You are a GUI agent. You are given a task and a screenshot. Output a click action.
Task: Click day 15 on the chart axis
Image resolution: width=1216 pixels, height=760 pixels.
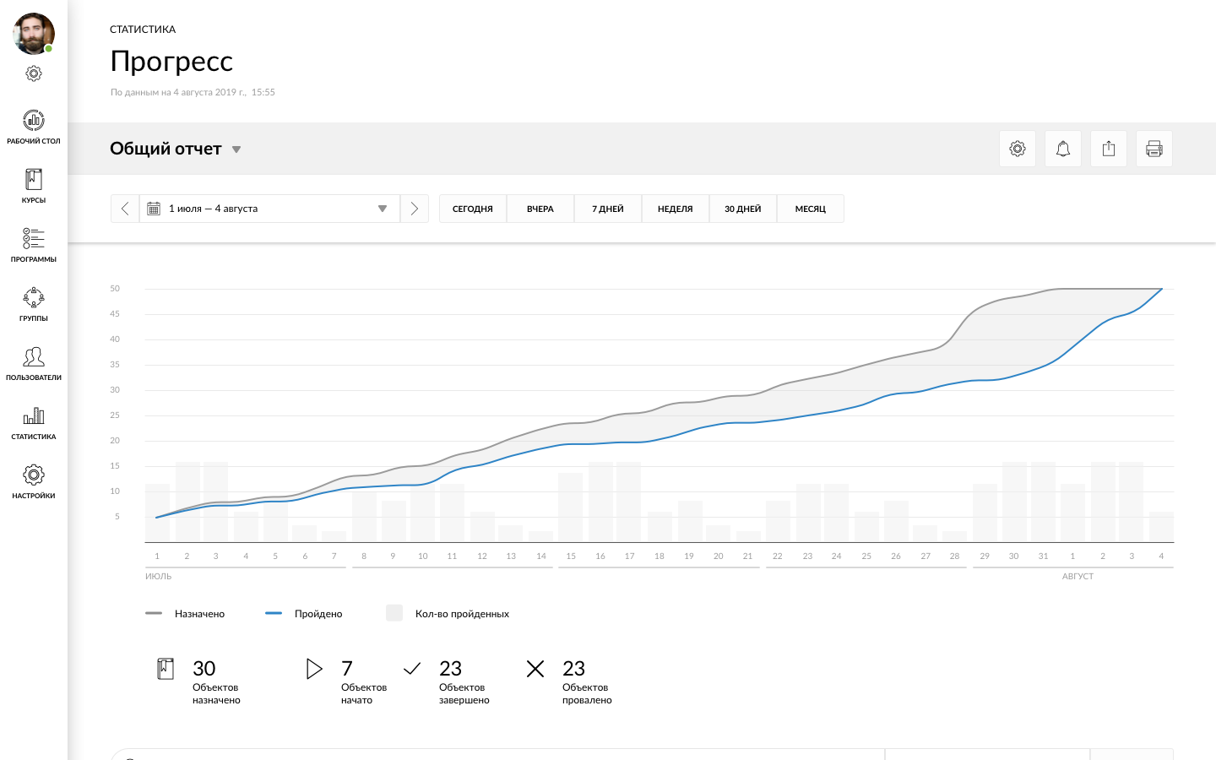571,556
